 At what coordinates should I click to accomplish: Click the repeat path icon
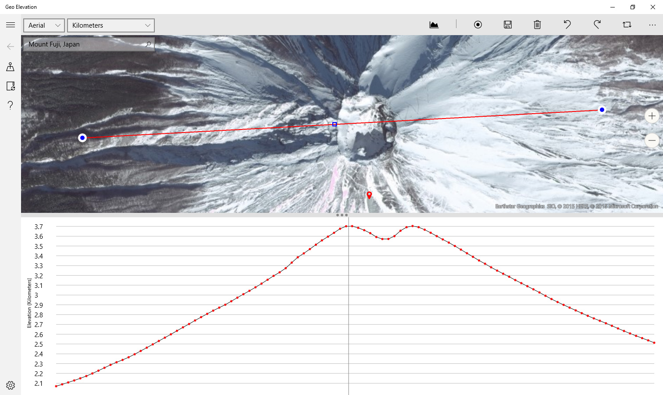click(x=627, y=25)
